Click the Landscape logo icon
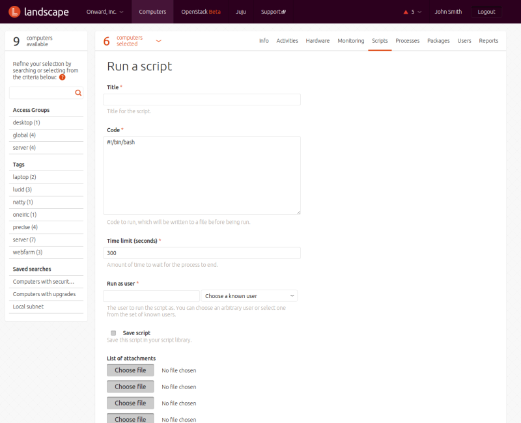This screenshot has width=521, height=423. [x=14, y=12]
